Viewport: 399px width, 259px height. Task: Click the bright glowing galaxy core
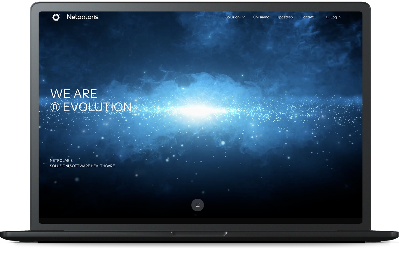[x=200, y=110]
